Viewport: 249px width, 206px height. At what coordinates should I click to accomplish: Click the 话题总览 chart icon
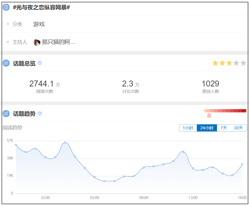point(6,63)
